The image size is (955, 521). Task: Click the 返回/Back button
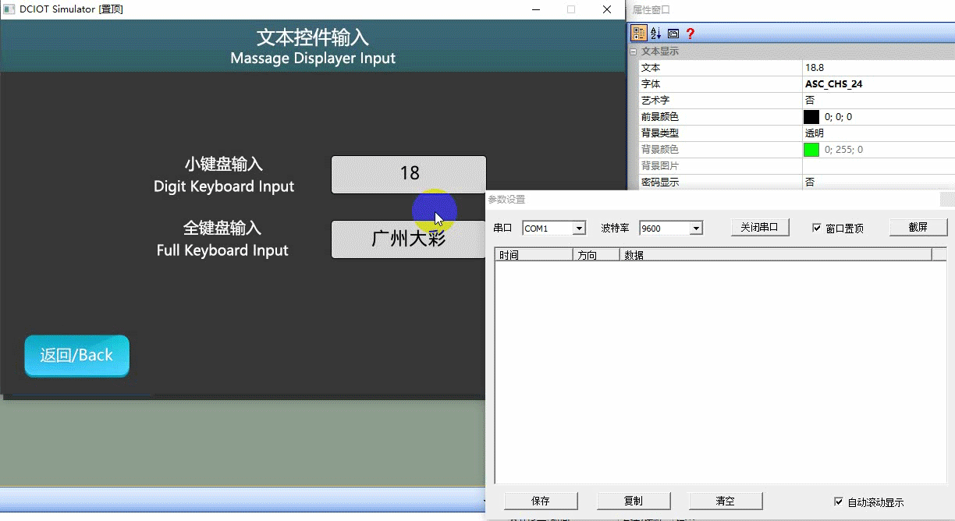[76, 356]
